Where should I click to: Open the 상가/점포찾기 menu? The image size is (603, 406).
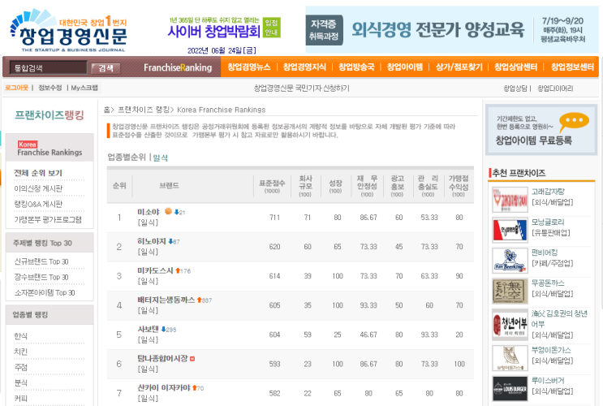(x=459, y=67)
